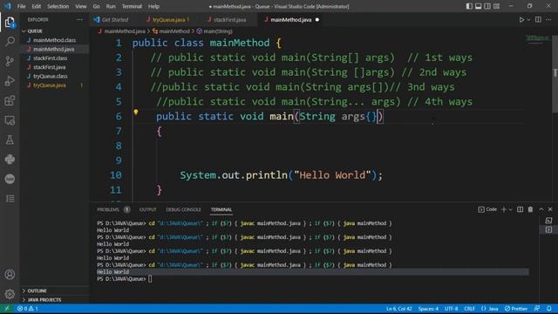This screenshot has width=558, height=314.
Task: Open the Extensions view
Action: 10,101
